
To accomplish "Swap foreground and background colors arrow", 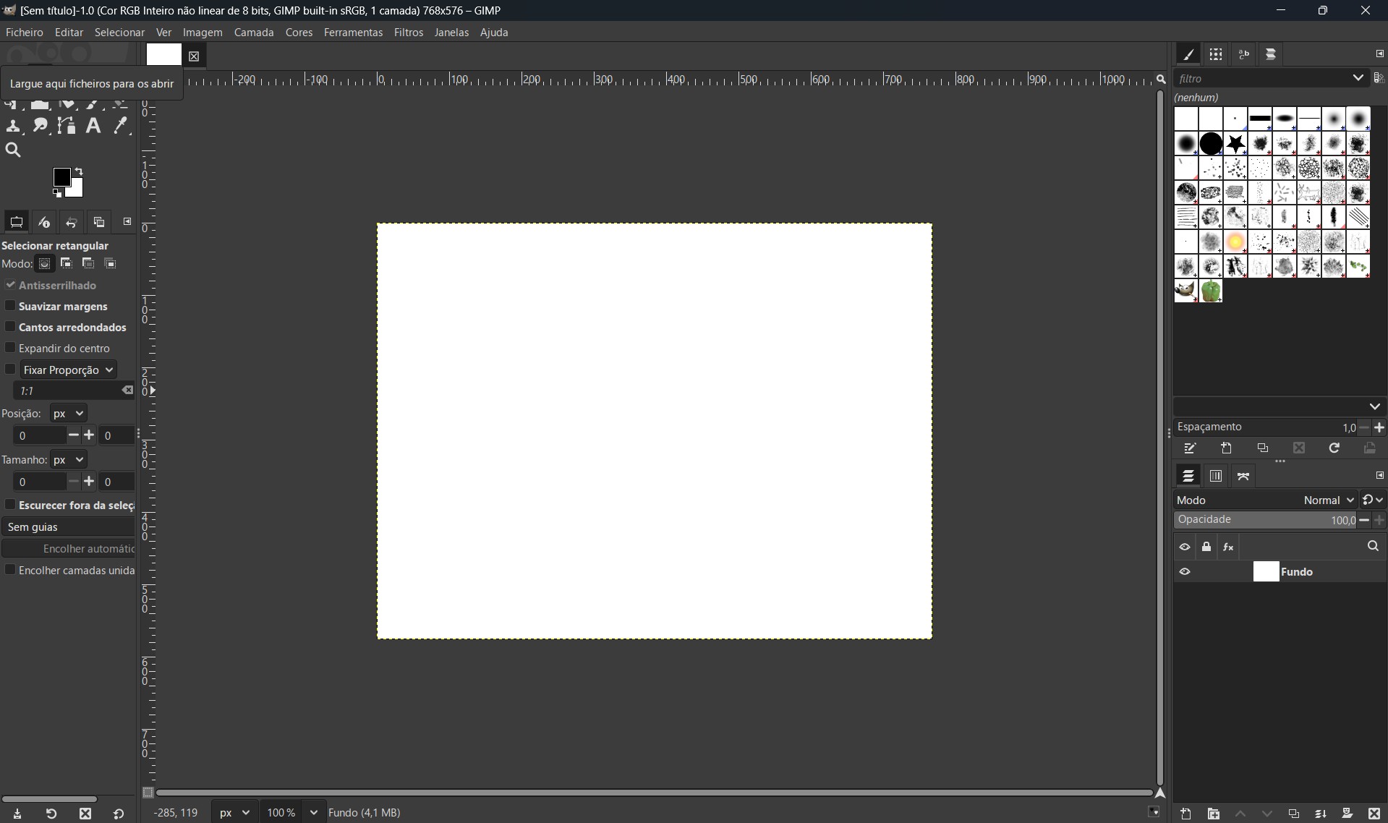I will 79,172.
